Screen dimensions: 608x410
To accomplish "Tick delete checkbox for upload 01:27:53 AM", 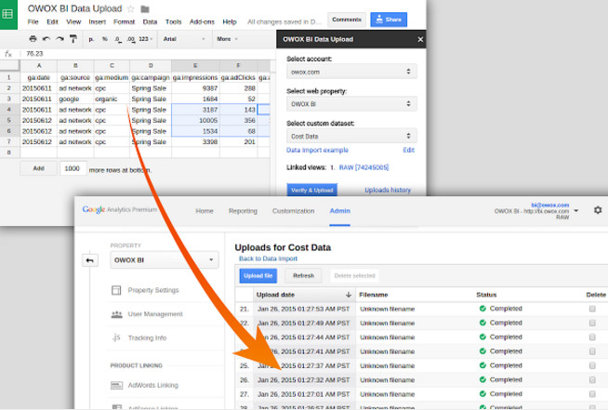I will pos(592,309).
